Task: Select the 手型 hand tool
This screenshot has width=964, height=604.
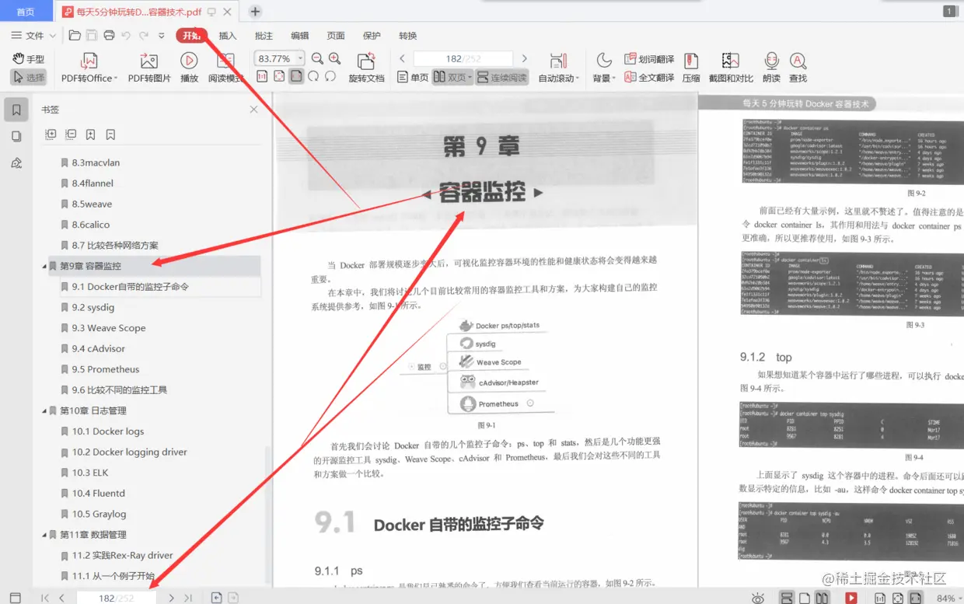Action: click(x=29, y=59)
